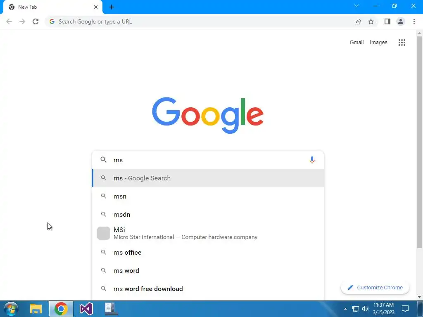
Task: Select the New Tab tab
Action: click(51, 7)
